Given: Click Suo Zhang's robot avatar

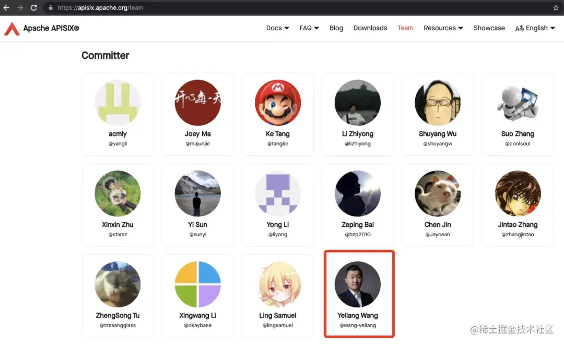Looking at the screenshot, I should [x=518, y=102].
